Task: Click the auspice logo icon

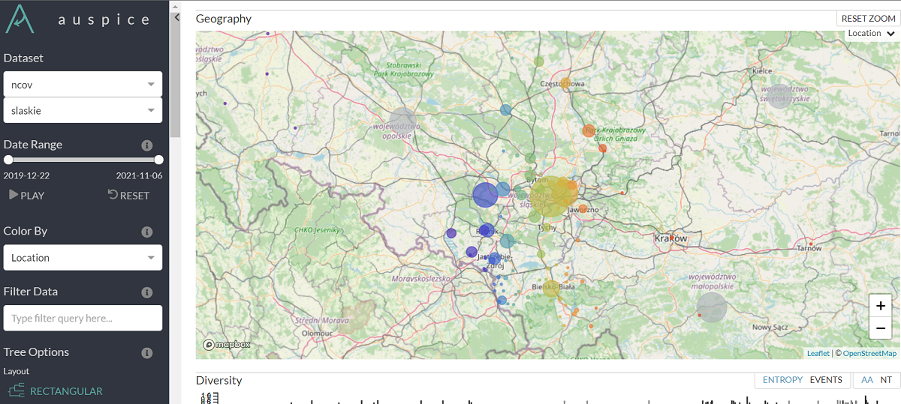Action: tap(20, 18)
